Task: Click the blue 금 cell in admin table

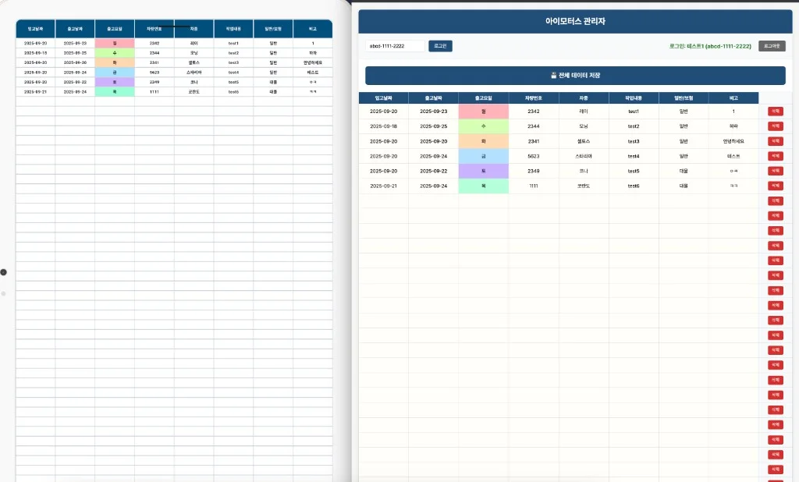Action: pos(483,156)
